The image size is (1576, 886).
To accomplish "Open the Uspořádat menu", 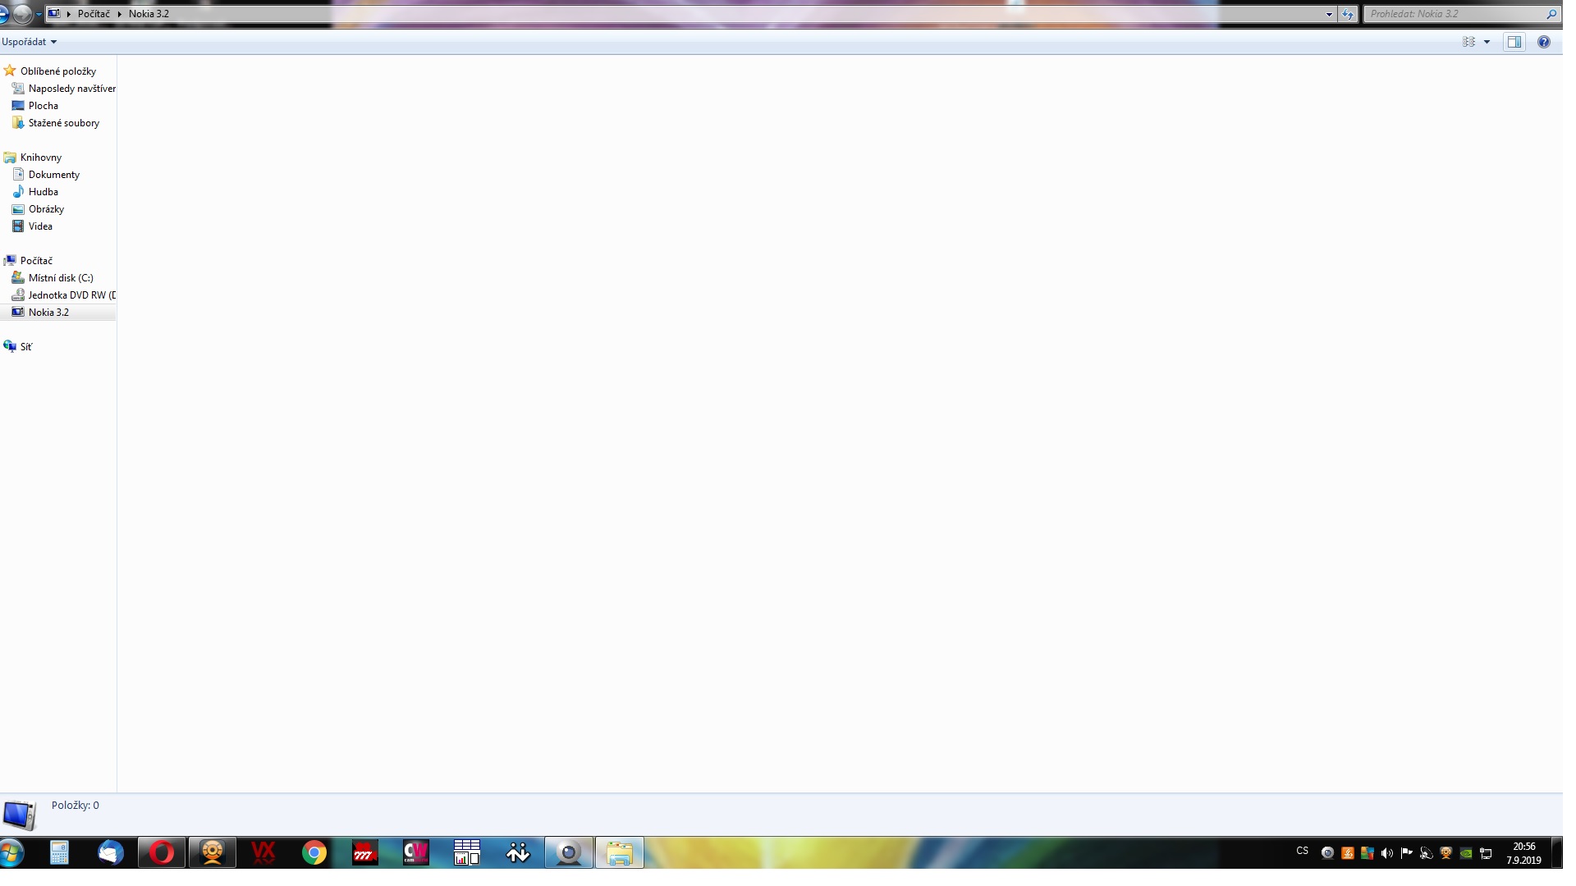I will (29, 42).
